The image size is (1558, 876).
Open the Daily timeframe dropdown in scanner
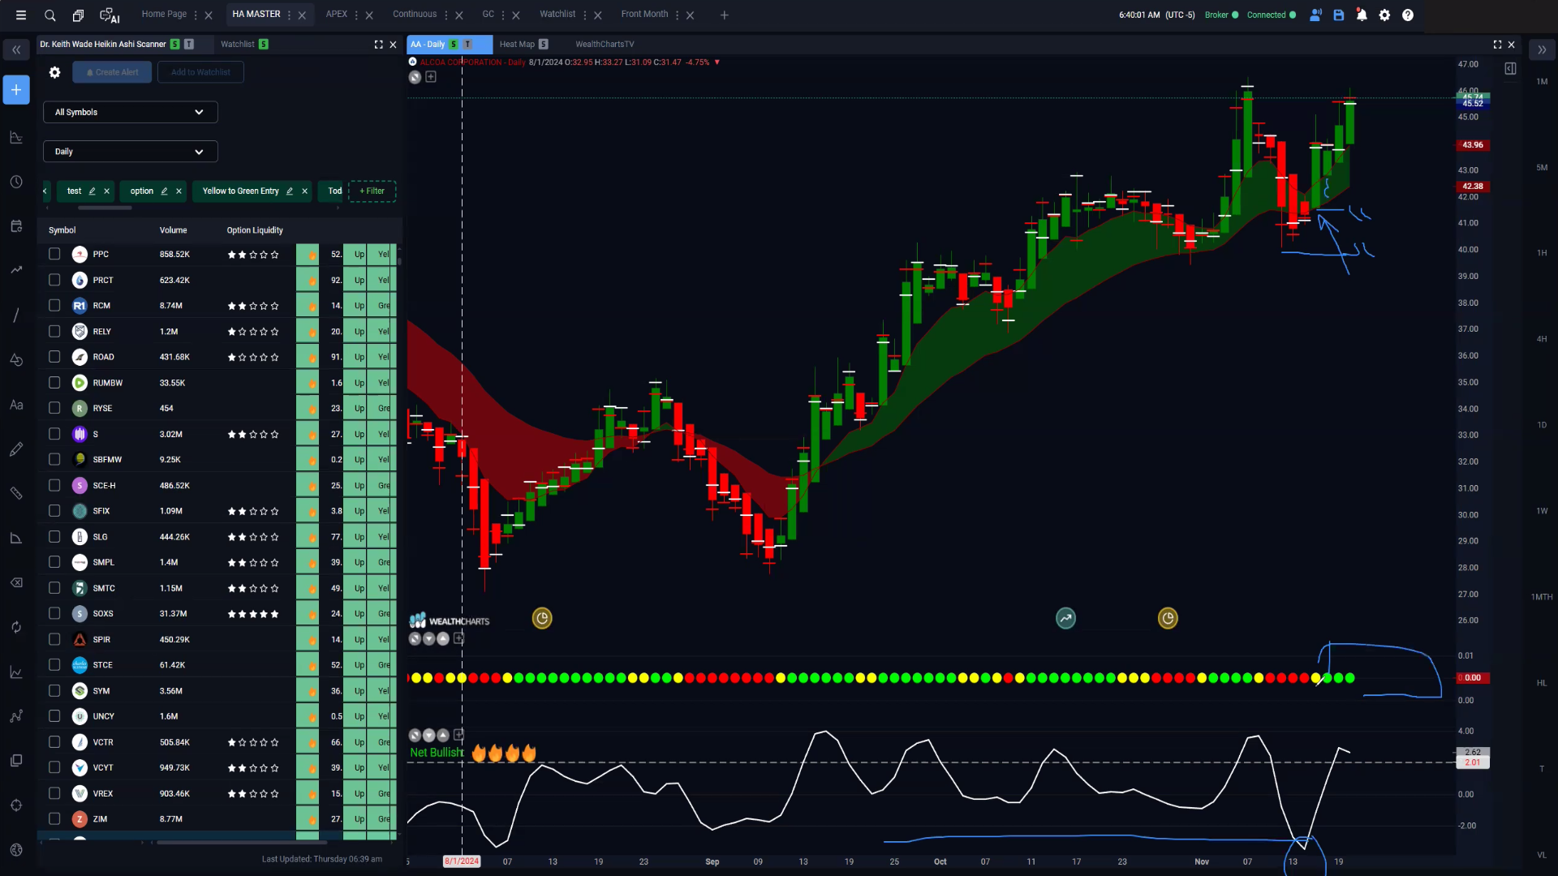130,152
